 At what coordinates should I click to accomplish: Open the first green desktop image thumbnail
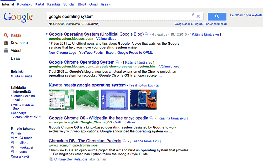(61, 99)
